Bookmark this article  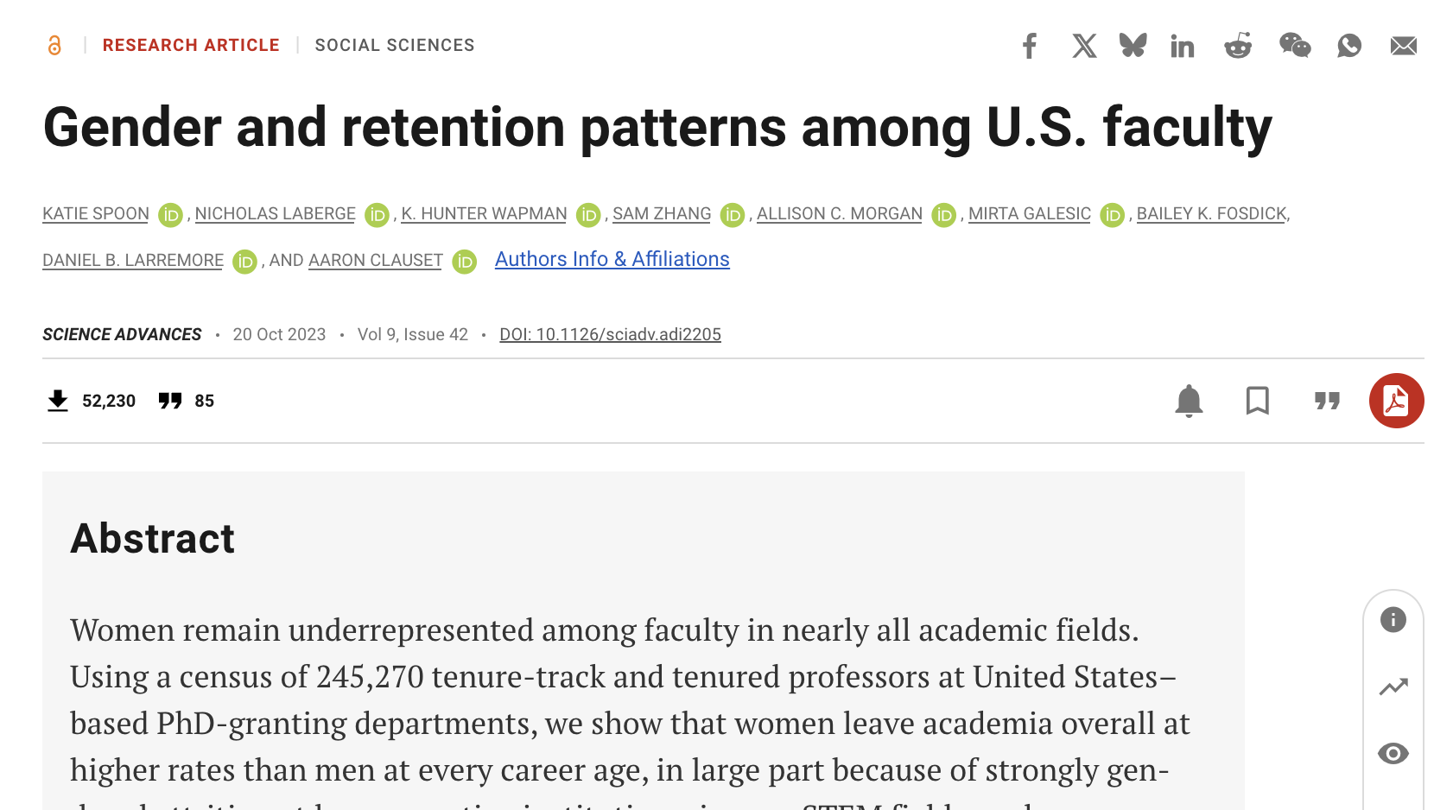pyautogui.click(x=1258, y=401)
